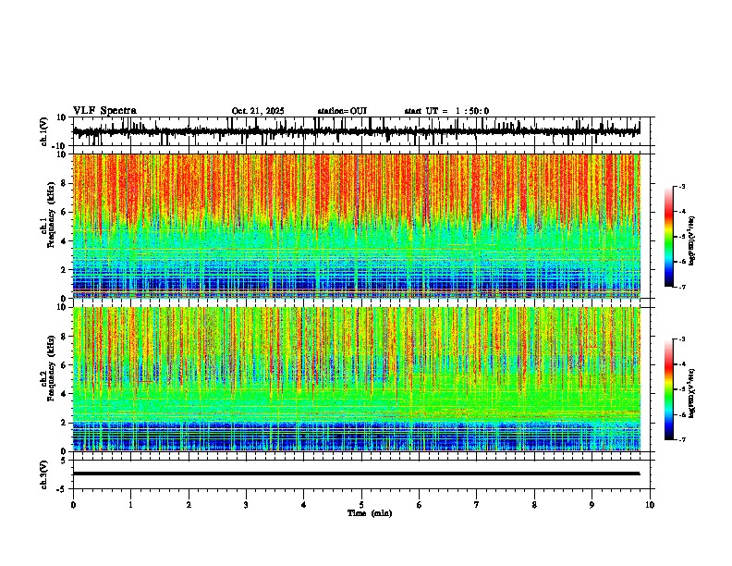Click the "6" minute tick label on time axis
The height and width of the screenshot is (566, 732).
tap(420, 505)
